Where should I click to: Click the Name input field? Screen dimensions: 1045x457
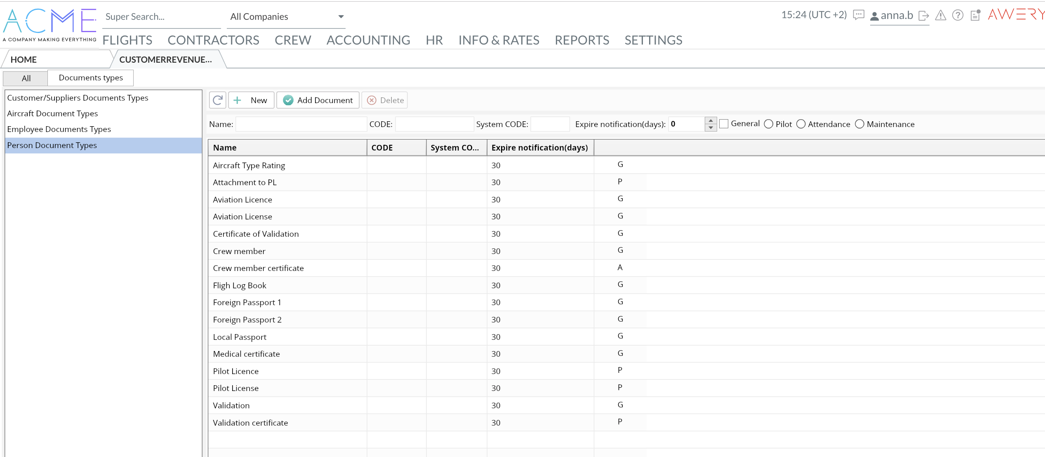301,124
